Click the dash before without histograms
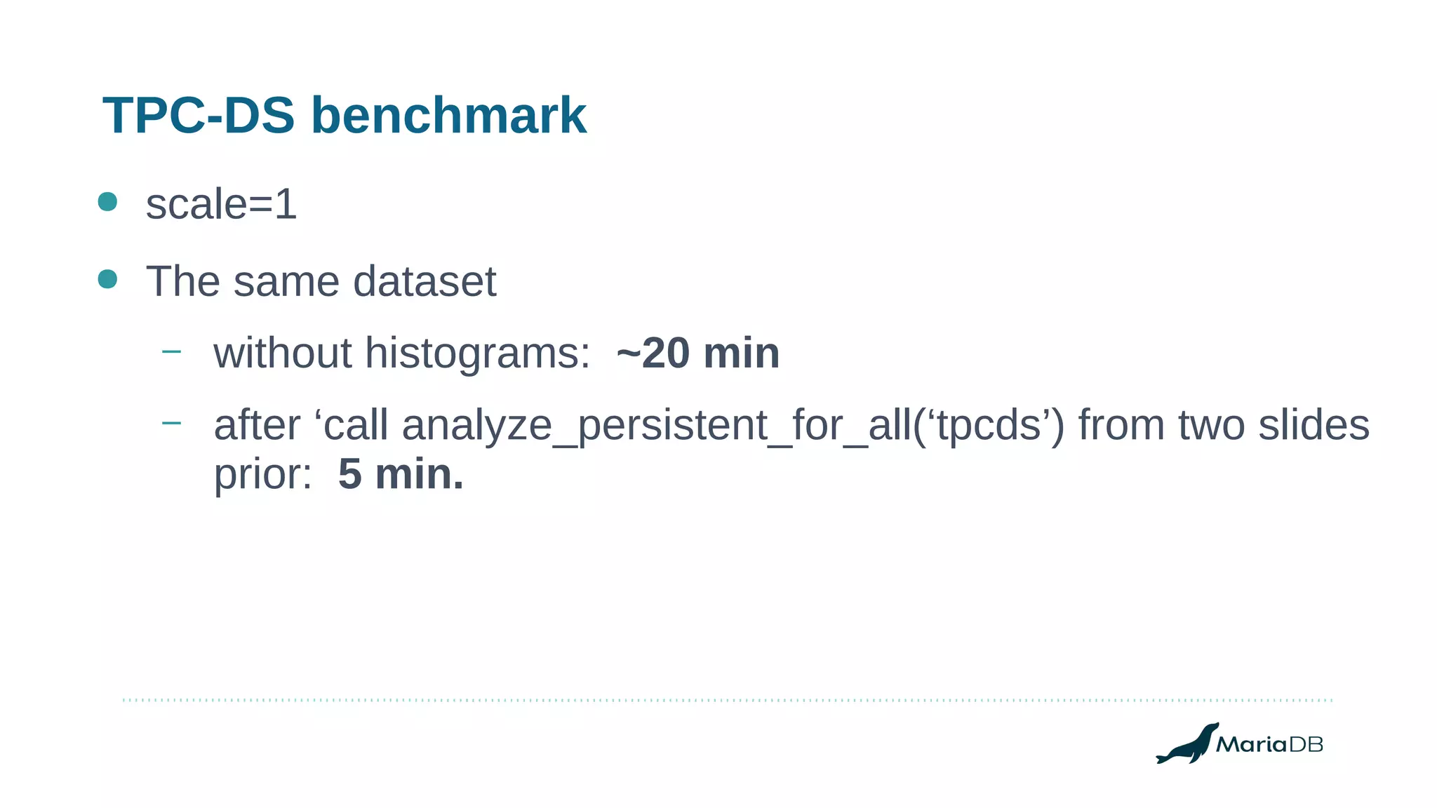Image resolution: width=1437 pixels, height=808 pixels. 171,351
